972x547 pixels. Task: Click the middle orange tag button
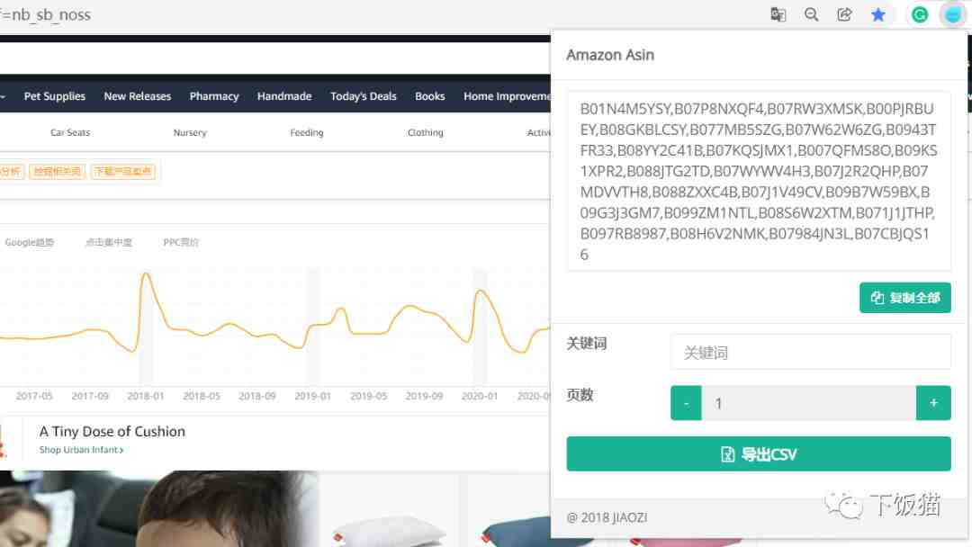[x=57, y=172]
